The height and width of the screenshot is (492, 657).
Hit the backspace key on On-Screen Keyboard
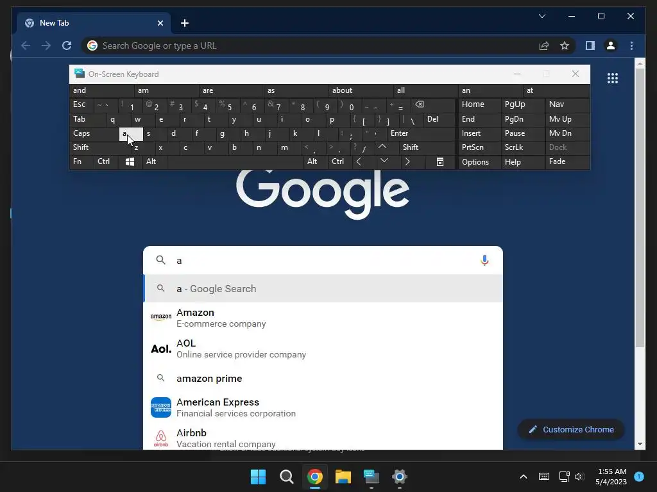420,104
